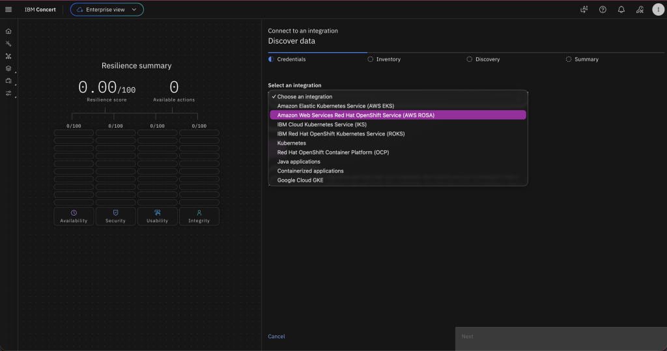Click the 0/100 score above Integrity
Viewport: 667px width, 351px height.
click(x=199, y=126)
